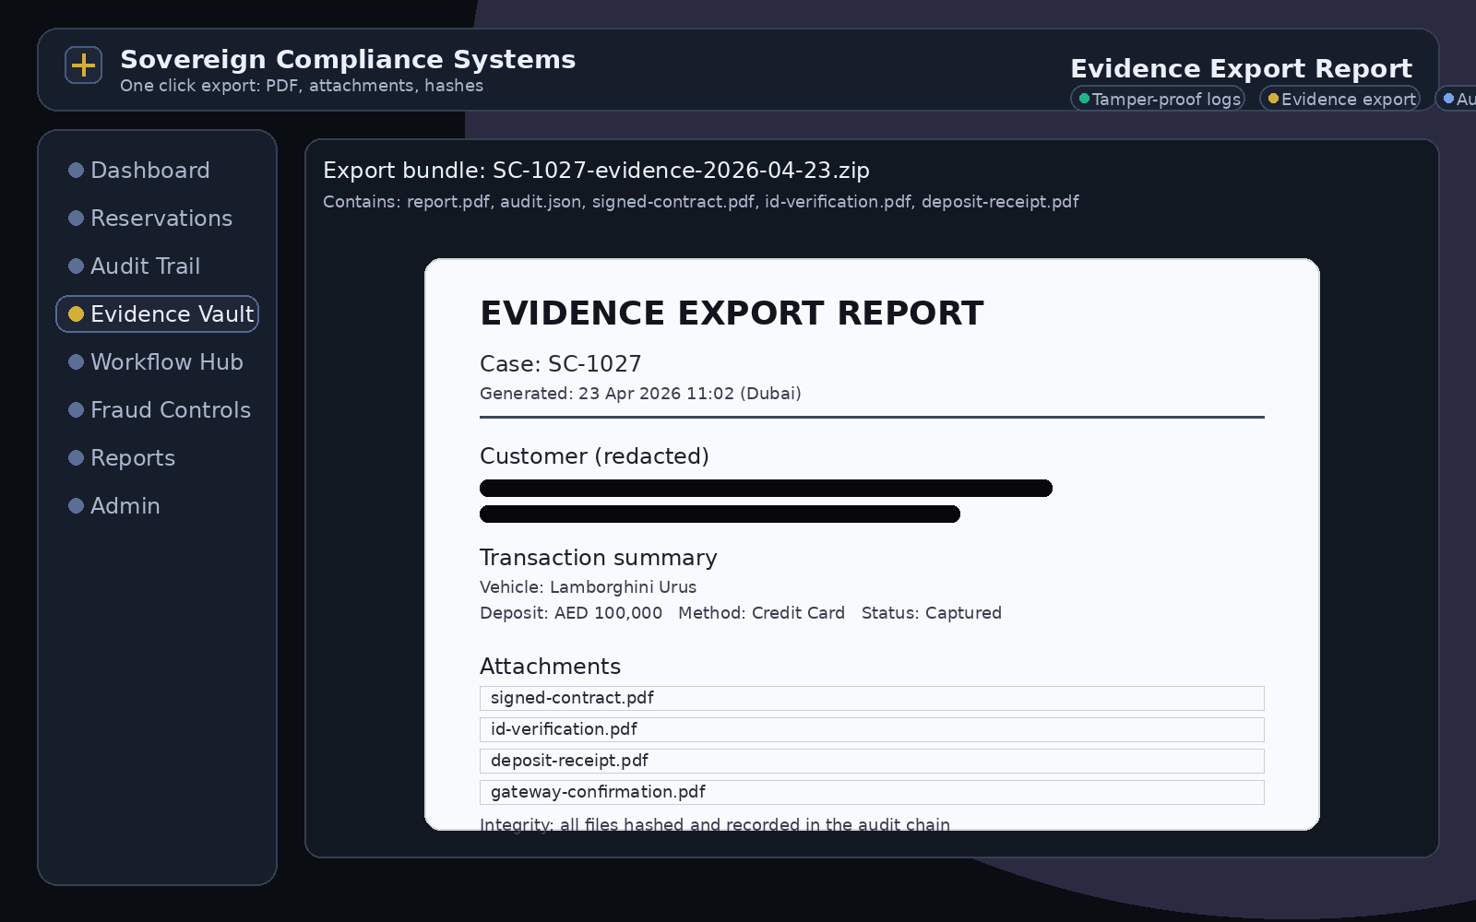Toggle the partially visible Au status pill

tap(1458, 98)
